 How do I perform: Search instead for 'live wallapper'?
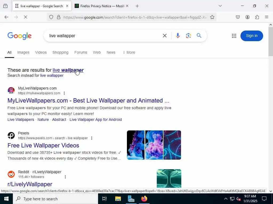(x=52, y=75)
